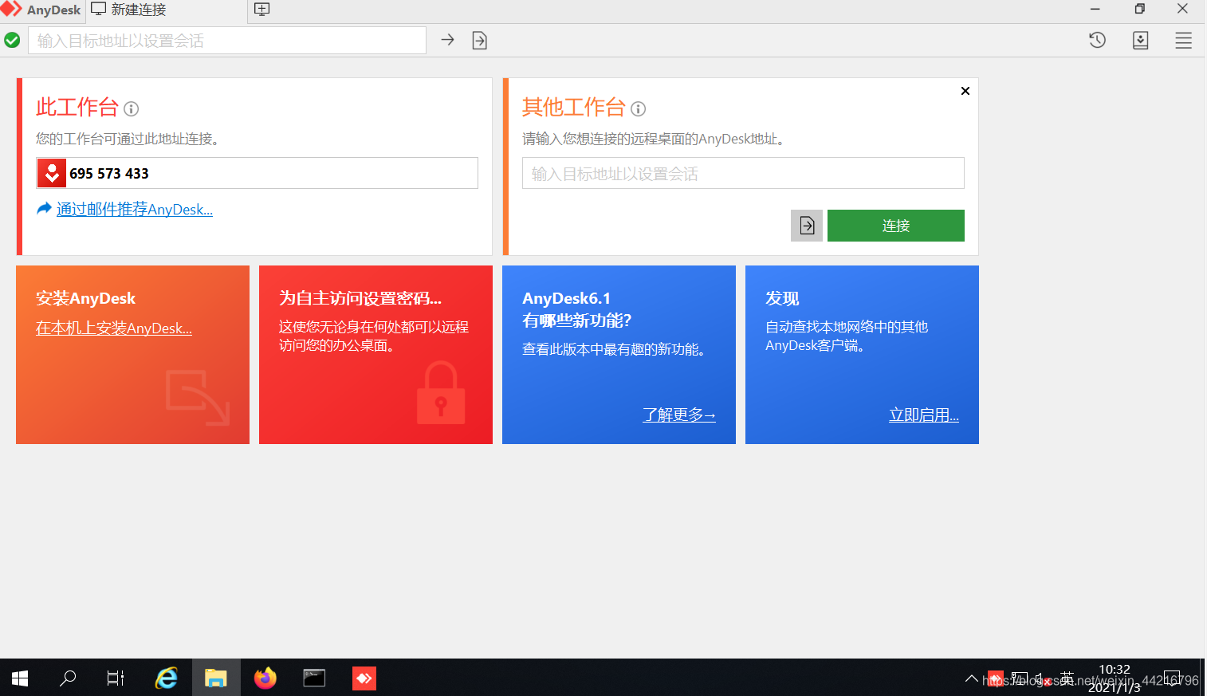
Task: Open 为自主访问设置密码 tile
Action: (375, 355)
